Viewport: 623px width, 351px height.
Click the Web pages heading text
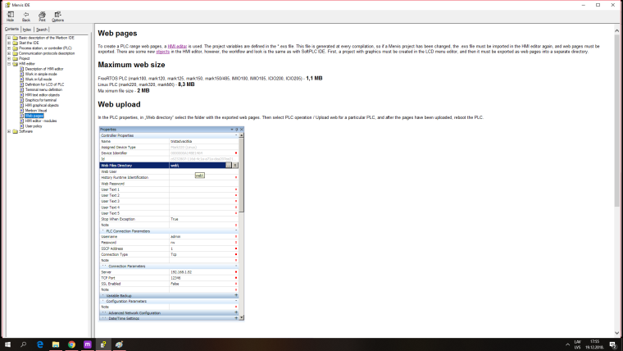[117, 34]
